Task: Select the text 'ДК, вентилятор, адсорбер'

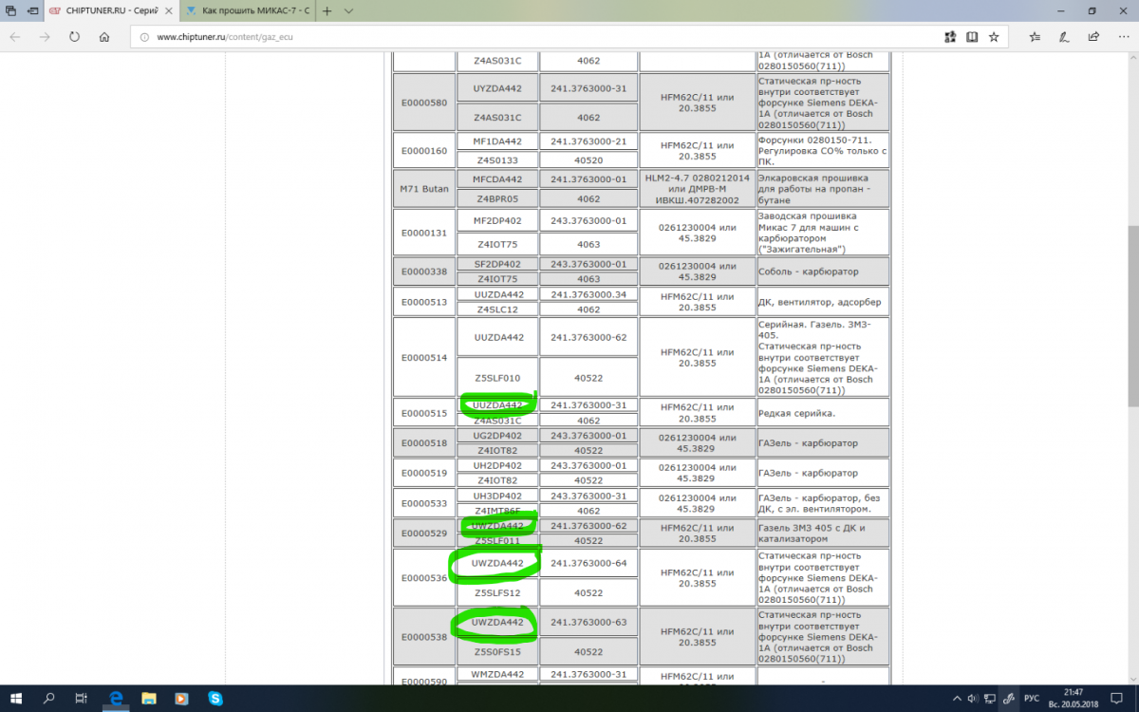Action: pos(819,302)
